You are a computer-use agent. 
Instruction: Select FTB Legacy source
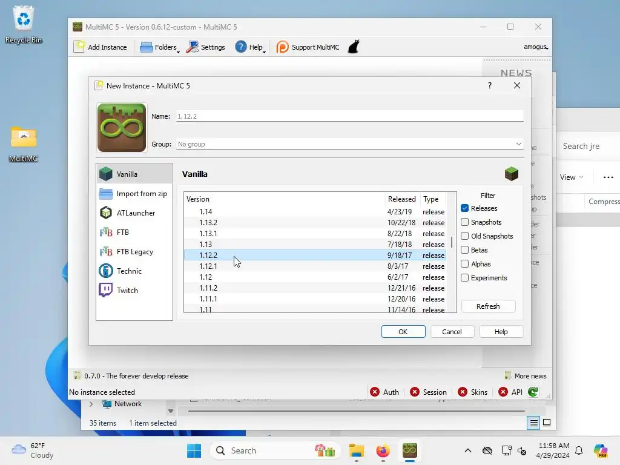pyautogui.click(x=134, y=251)
